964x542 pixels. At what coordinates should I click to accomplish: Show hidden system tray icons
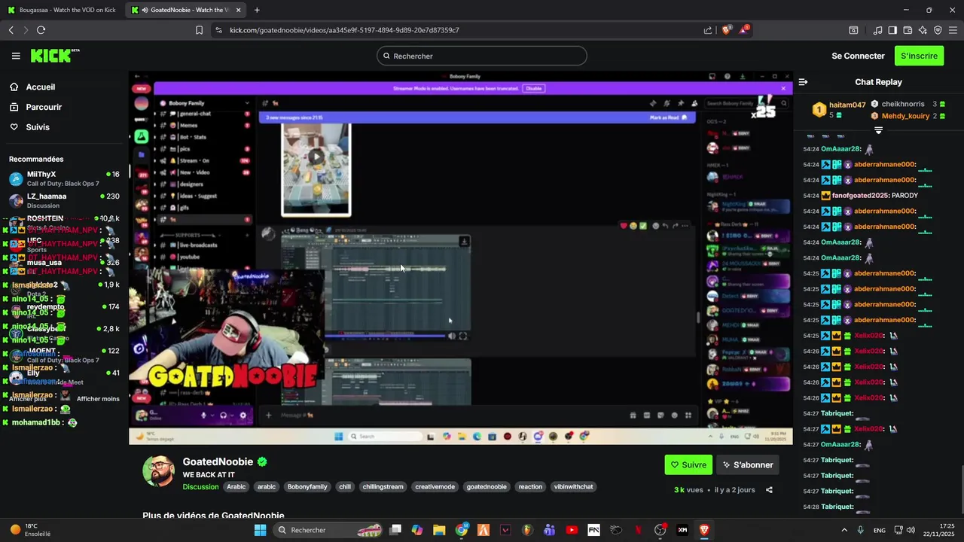coord(843,530)
